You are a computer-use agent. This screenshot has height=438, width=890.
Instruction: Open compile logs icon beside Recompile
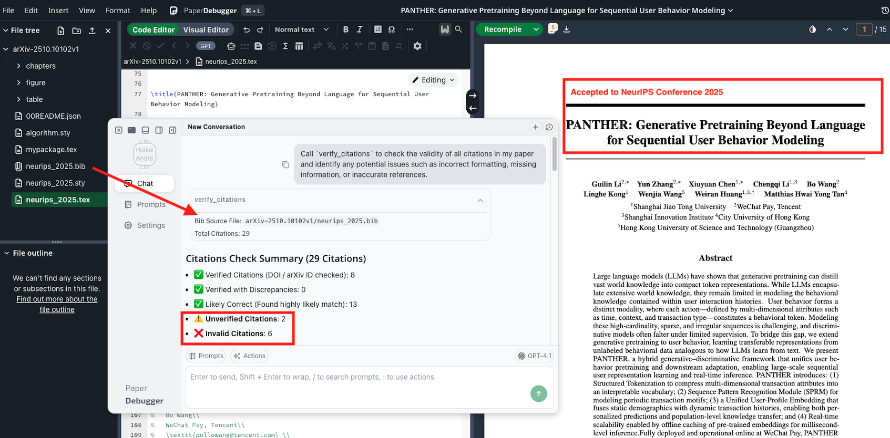[x=553, y=29]
